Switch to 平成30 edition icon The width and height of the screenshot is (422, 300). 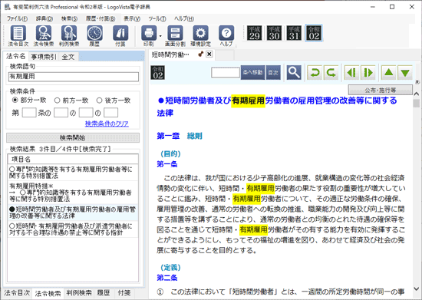click(x=274, y=33)
